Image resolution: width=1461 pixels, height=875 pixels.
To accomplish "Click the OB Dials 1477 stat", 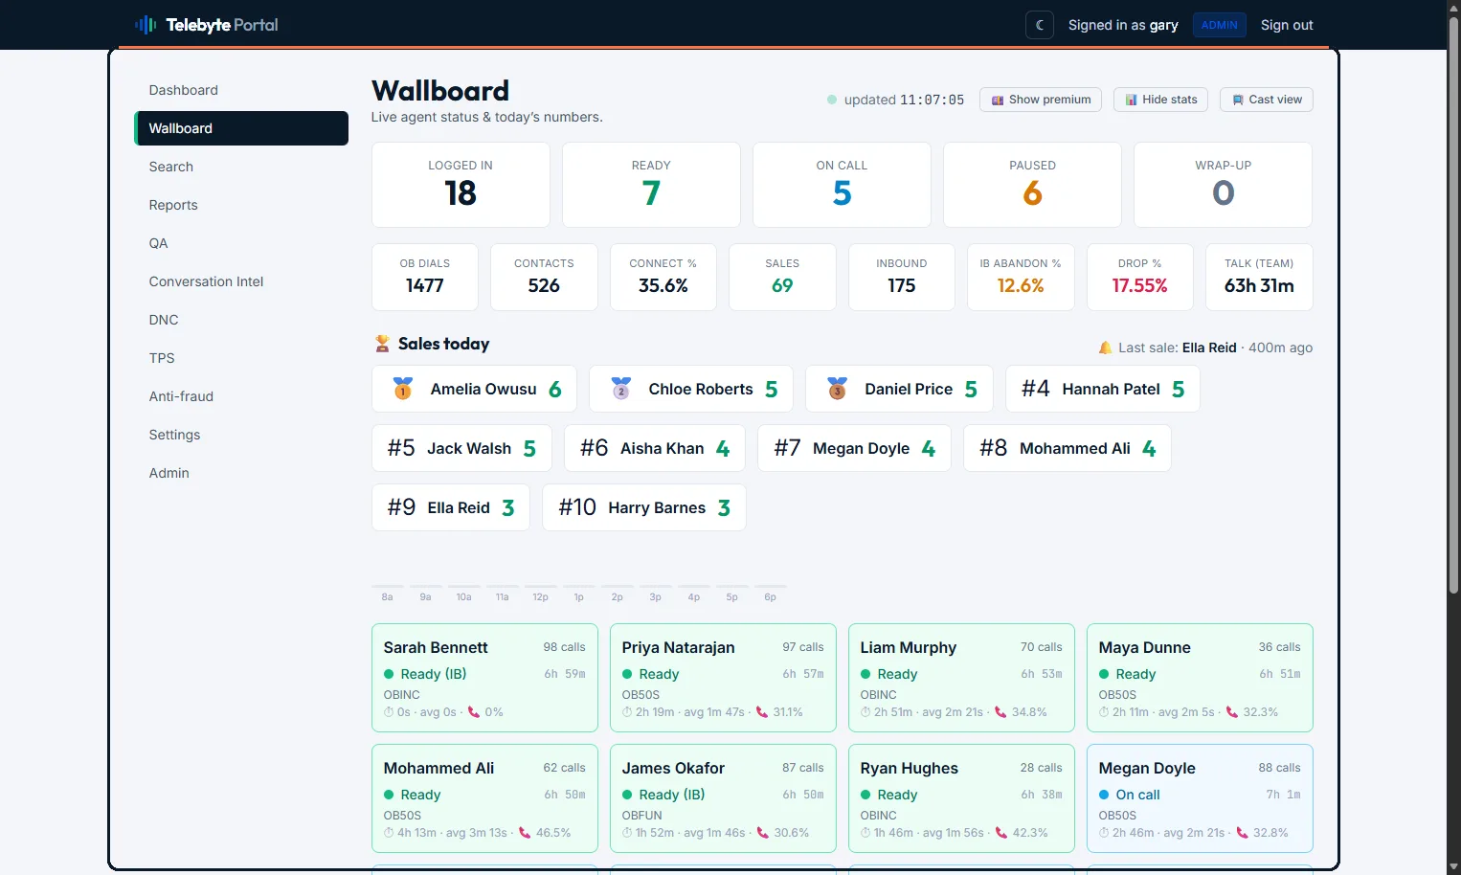I will click(425, 277).
